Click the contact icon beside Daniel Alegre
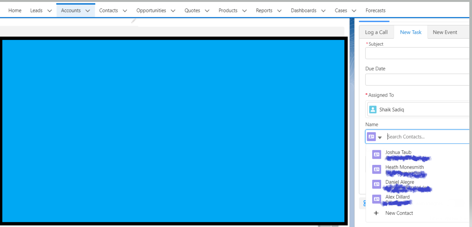This screenshot has height=227, width=472. coord(377,184)
